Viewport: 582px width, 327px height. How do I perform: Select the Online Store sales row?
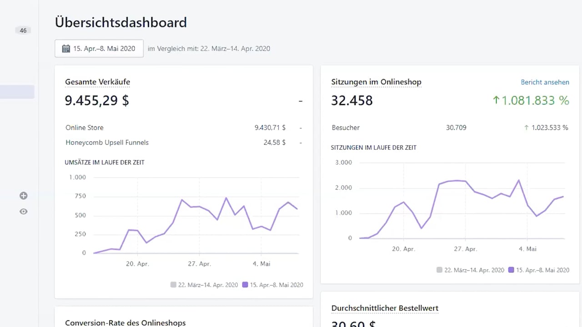(85, 128)
